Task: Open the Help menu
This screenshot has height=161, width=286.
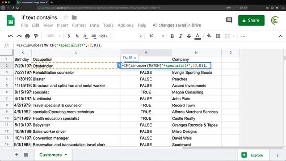Action: [x=142, y=25]
